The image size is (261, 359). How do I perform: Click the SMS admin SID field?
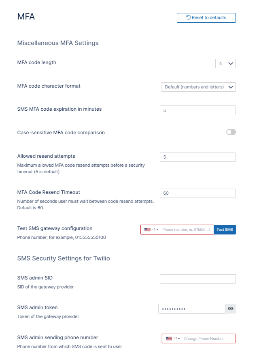(x=198, y=279)
